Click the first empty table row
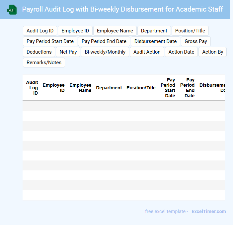 [x=123, y=106]
